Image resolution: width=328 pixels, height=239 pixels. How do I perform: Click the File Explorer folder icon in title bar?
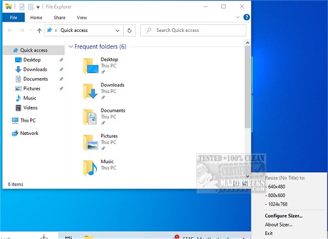tap(9, 7)
